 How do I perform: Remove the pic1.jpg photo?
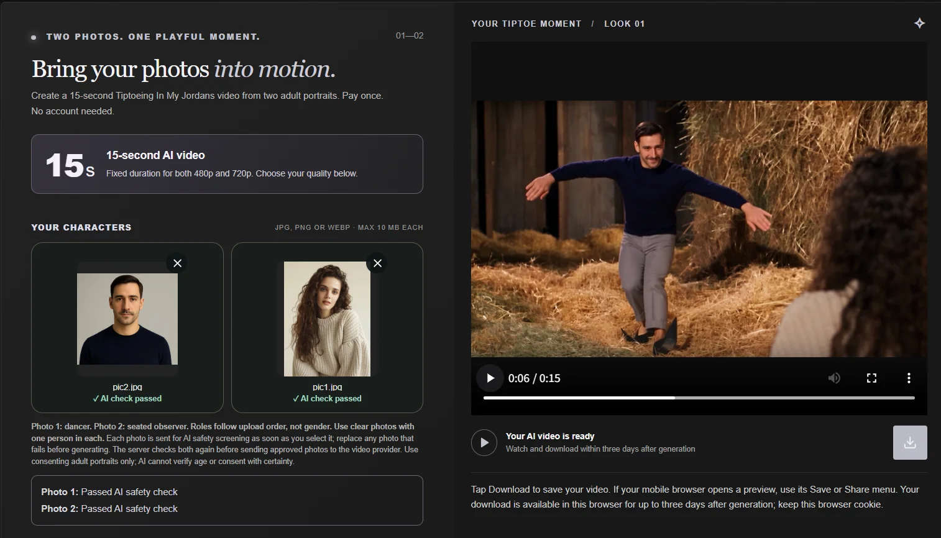377,263
